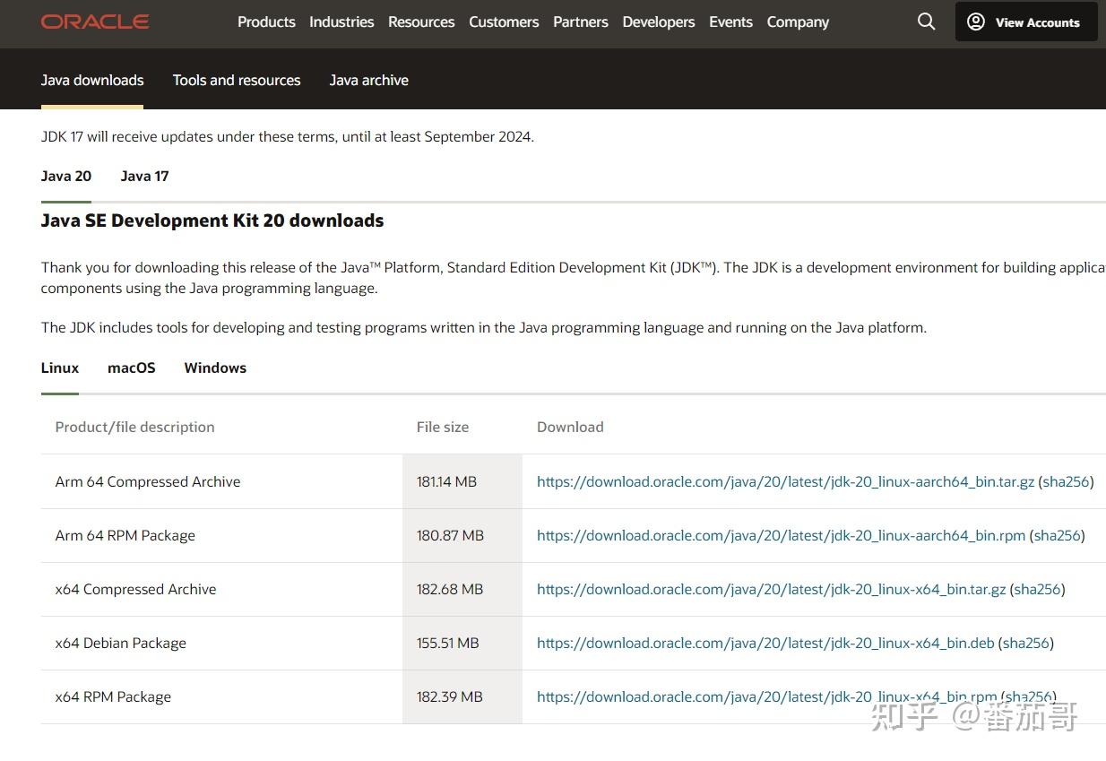Open Tools and resources tab
This screenshot has width=1106, height=761.
pos(237,80)
